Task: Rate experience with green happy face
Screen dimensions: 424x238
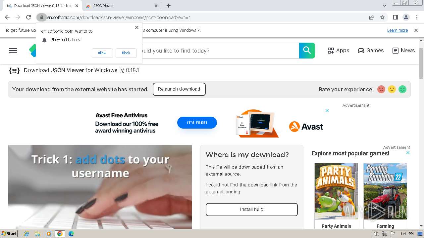Action: tap(402, 89)
